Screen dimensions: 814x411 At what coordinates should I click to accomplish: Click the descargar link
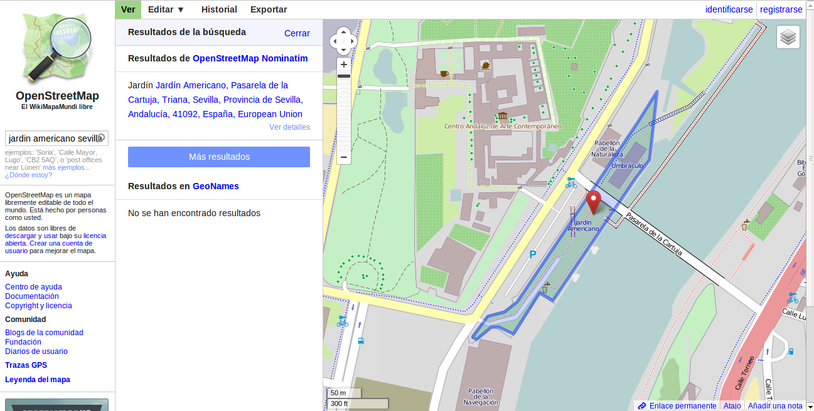click(20, 236)
